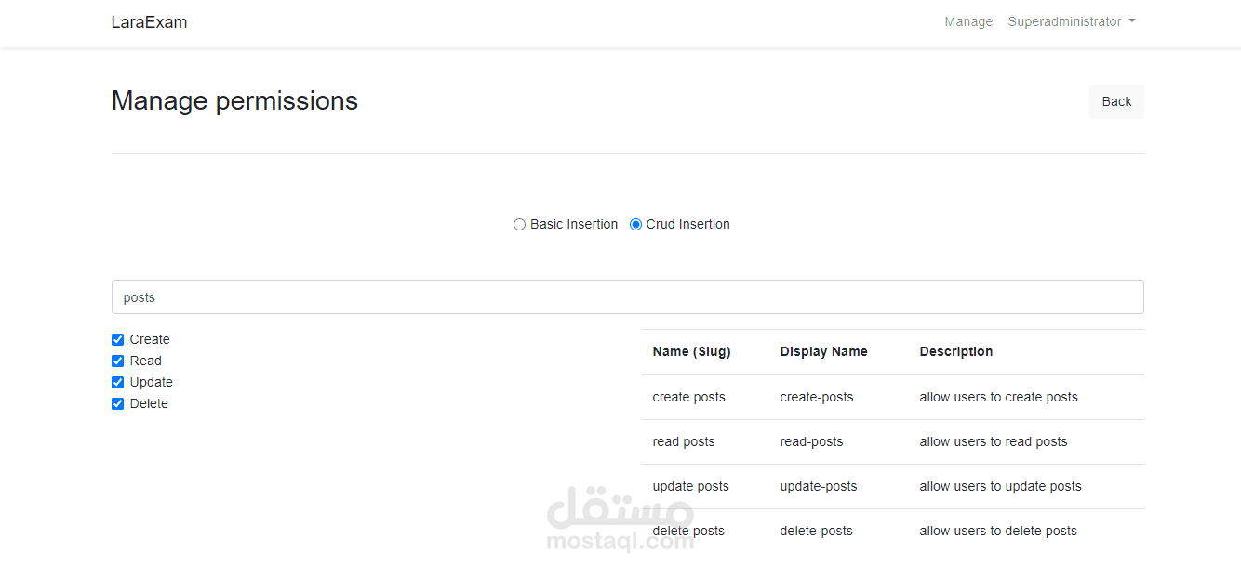Image resolution: width=1241 pixels, height=565 pixels.
Task: Click the caret arrow next to Superadministrator
Action: pyautogui.click(x=1132, y=21)
